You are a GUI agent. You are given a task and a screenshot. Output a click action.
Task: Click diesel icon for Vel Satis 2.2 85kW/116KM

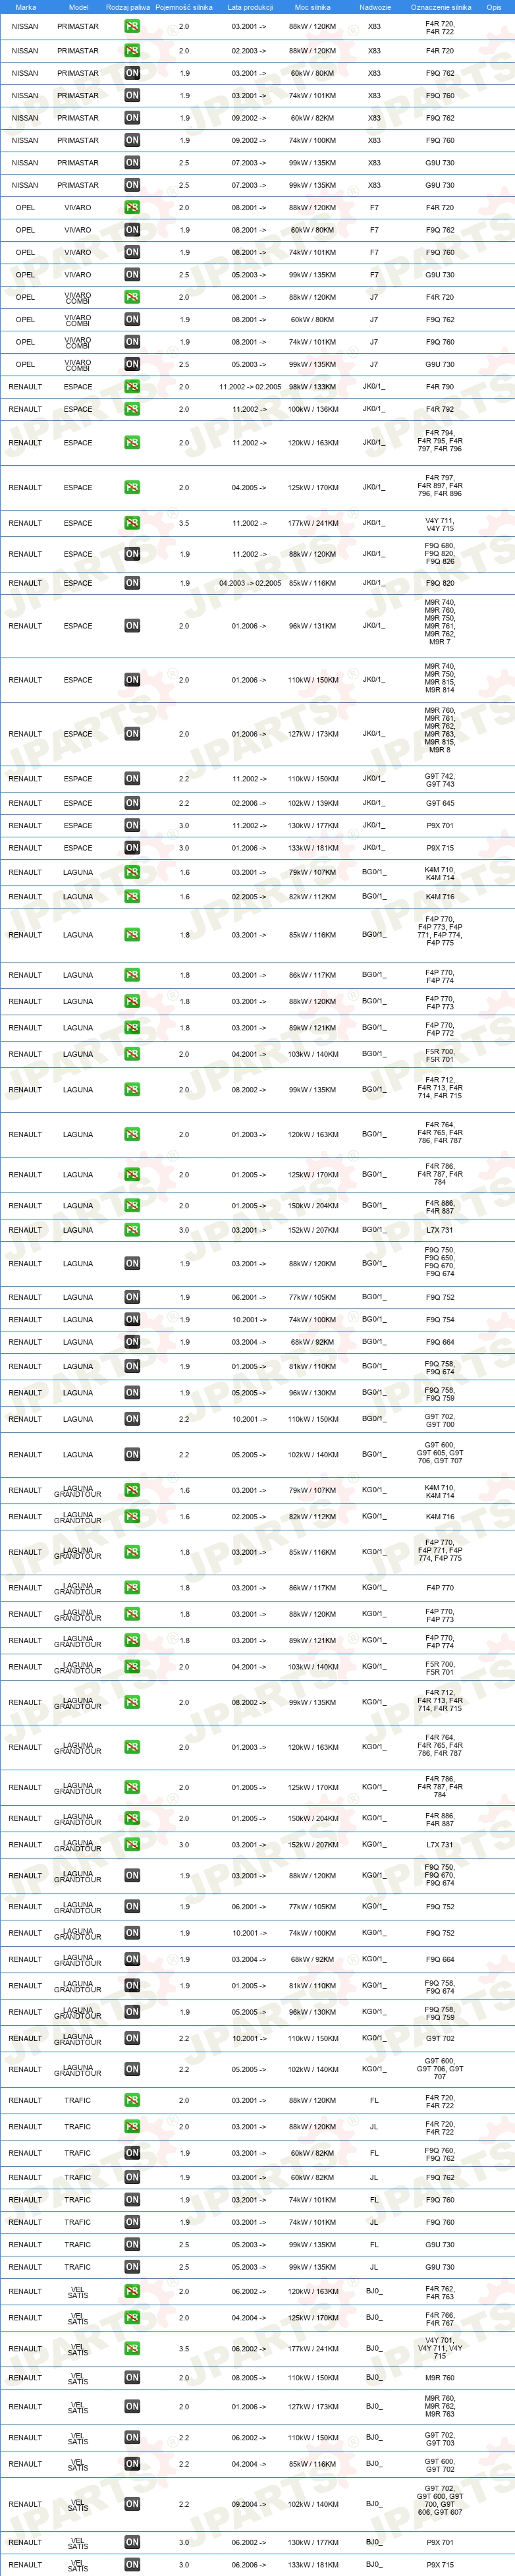132,2464
